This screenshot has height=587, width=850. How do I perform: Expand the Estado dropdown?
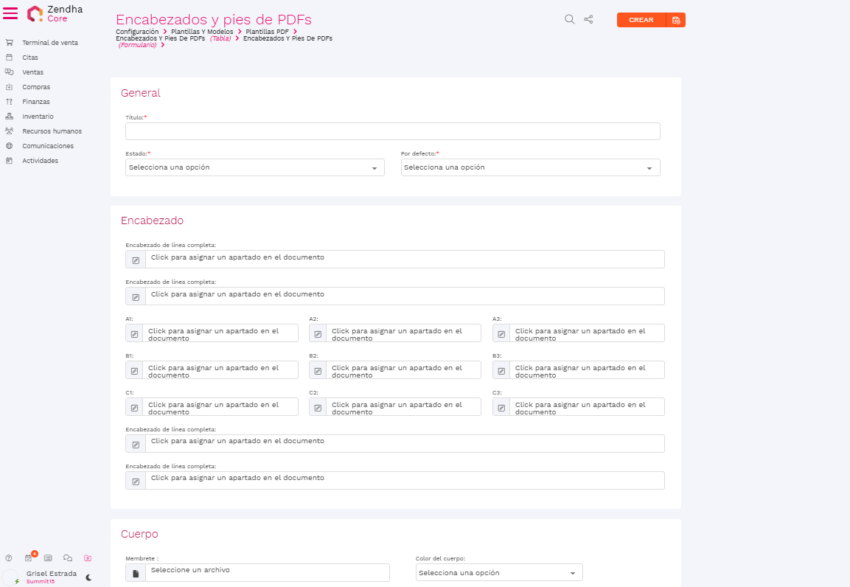tap(254, 167)
